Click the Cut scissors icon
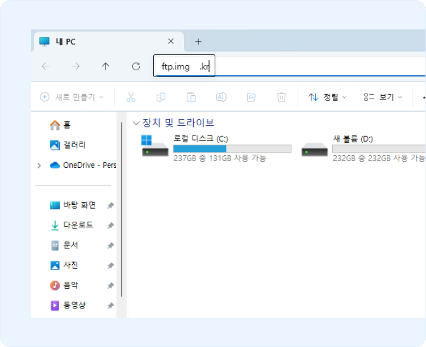This screenshot has height=347, width=426. (131, 97)
